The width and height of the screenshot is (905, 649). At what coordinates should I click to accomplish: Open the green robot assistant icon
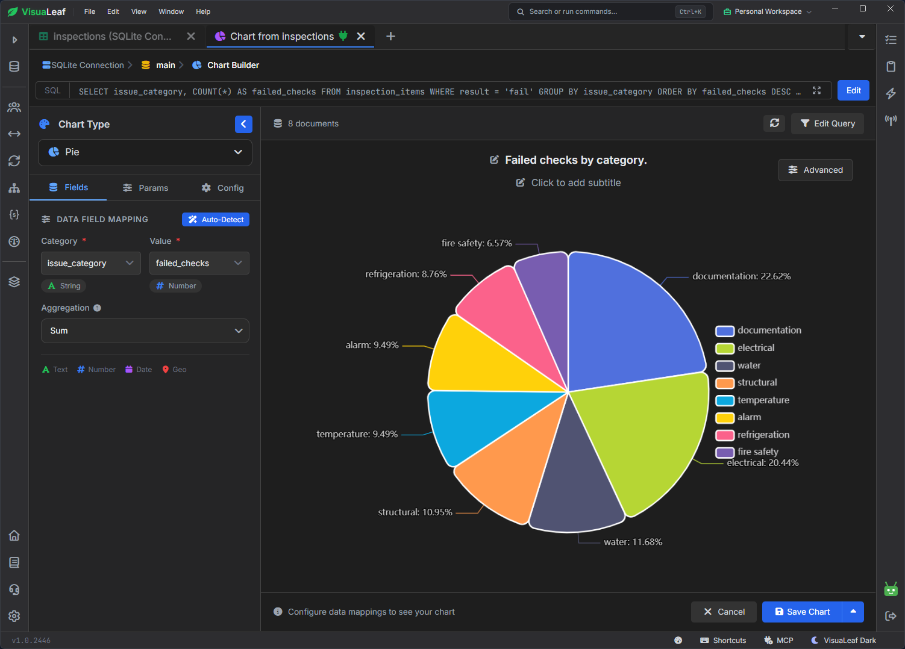(x=891, y=589)
